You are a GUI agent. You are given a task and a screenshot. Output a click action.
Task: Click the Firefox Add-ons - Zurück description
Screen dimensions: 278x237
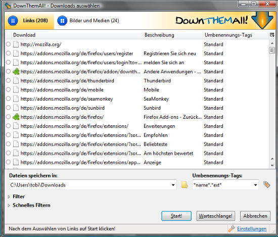click(173, 117)
